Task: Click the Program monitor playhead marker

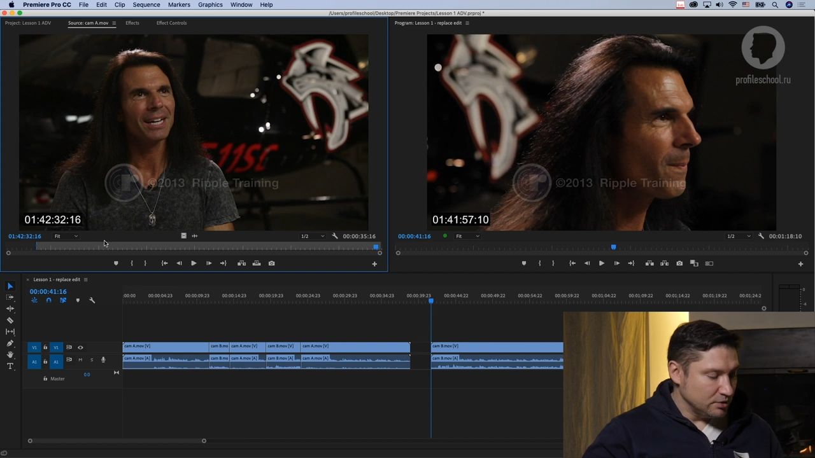Action: (x=614, y=247)
